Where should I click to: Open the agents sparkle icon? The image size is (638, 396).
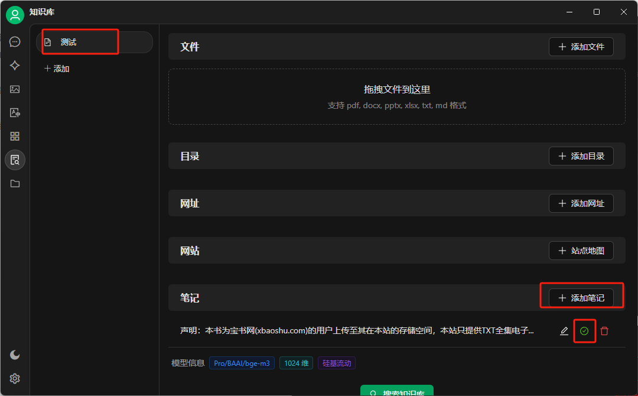(15, 66)
